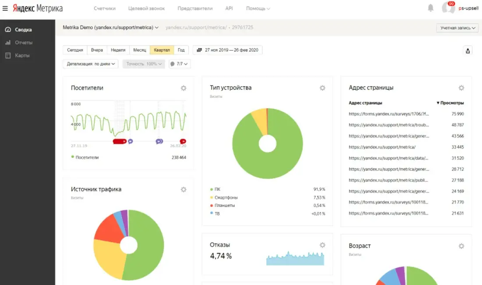
Task: Open settings gear on Отказы widget
Action: click(x=323, y=245)
